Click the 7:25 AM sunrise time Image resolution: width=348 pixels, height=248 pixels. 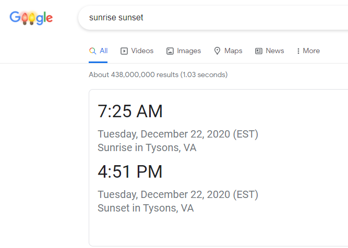click(x=130, y=111)
